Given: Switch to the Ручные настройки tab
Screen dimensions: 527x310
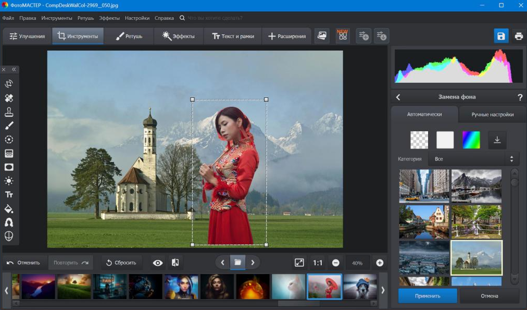Looking at the screenshot, I should (493, 115).
